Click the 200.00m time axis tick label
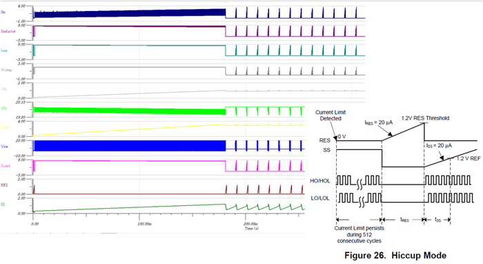 (250, 224)
